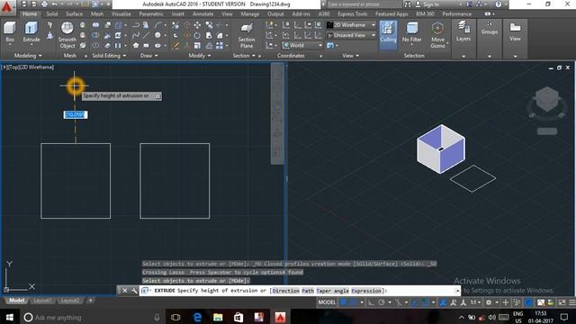The width and height of the screenshot is (576, 324).
Task: Open the 2D Wireframe visual style dropdown
Action: coord(351,25)
